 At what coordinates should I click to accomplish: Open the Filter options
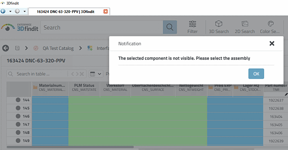pyautogui.click(x=192, y=27)
